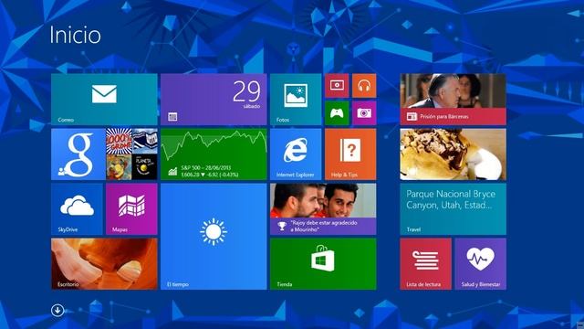Launch Salud y Bienestar tile
Screen dimensions: 584x329
pyautogui.click(x=481, y=264)
